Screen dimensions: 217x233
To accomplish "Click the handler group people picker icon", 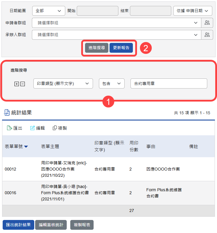I will [x=207, y=35].
